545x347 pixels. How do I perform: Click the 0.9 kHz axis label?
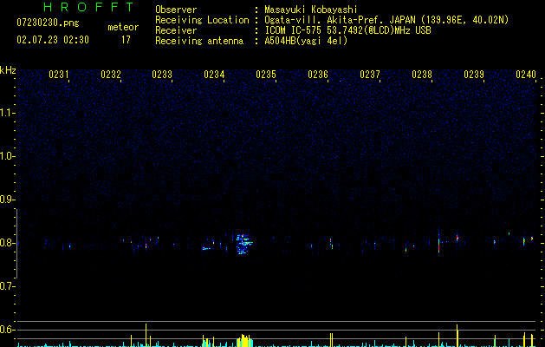(x=7, y=200)
